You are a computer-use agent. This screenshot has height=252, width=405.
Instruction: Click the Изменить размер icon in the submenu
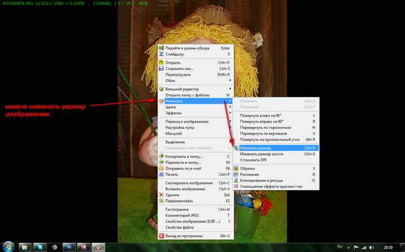coord(236,148)
